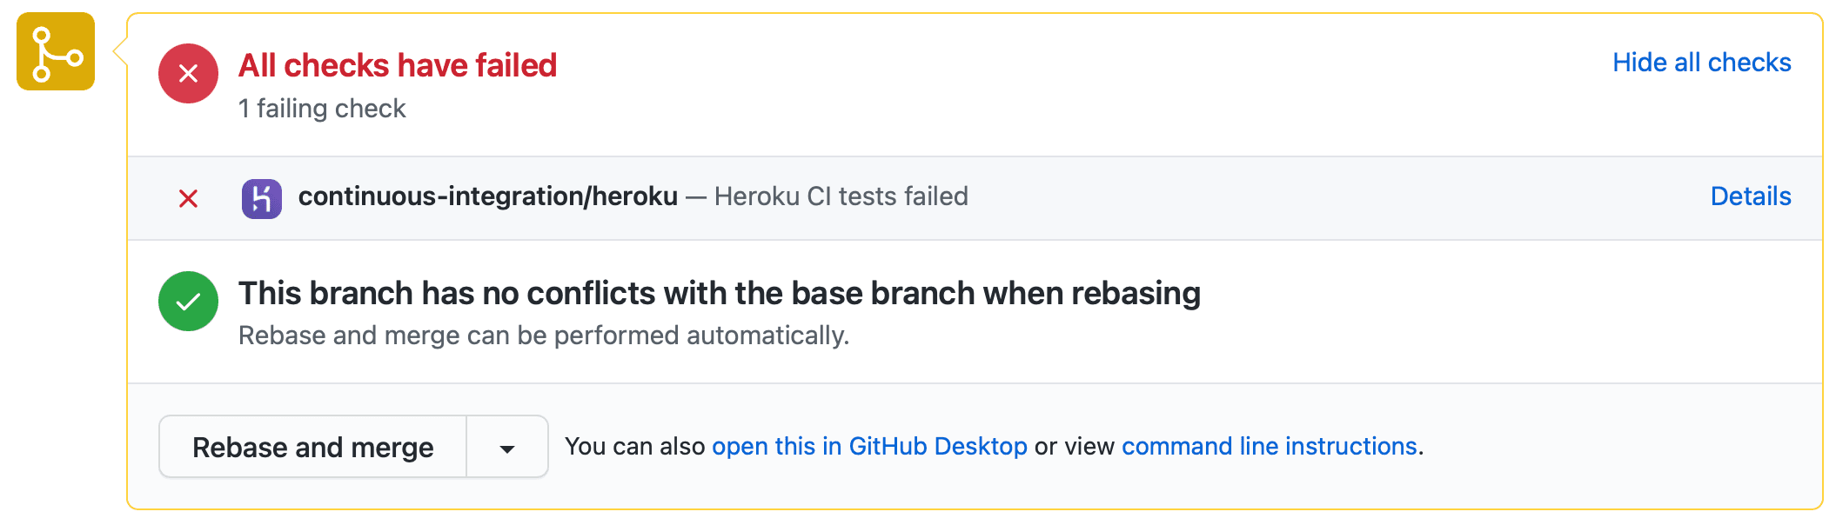View command line instructions
Image resolution: width=1836 pixels, height=525 pixels.
pyautogui.click(x=1270, y=446)
